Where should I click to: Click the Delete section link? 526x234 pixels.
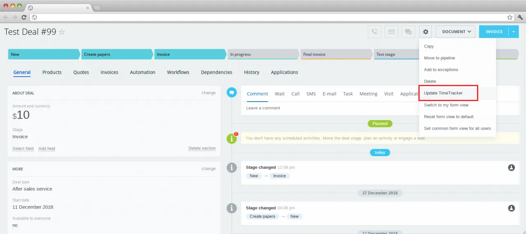coord(202,148)
